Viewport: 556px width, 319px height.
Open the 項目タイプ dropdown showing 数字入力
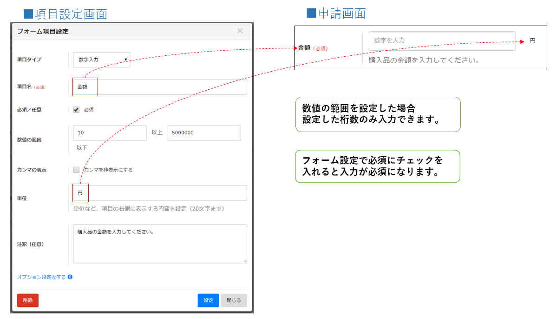[x=102, y=60]
